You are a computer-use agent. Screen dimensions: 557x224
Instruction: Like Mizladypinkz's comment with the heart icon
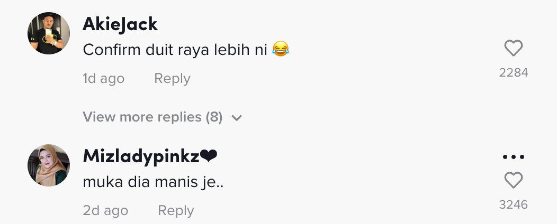coord(513,181)
